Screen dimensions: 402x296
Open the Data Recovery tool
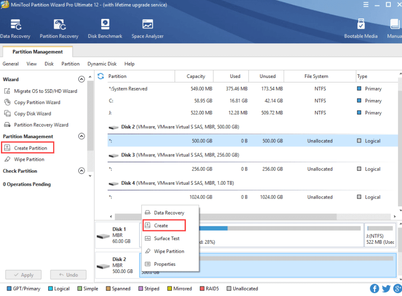click(15, 27)
